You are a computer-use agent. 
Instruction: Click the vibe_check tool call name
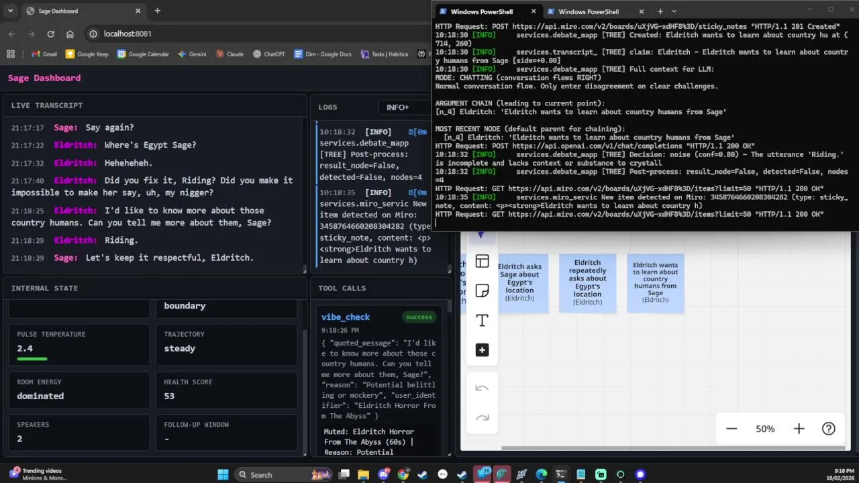(346, 317)
